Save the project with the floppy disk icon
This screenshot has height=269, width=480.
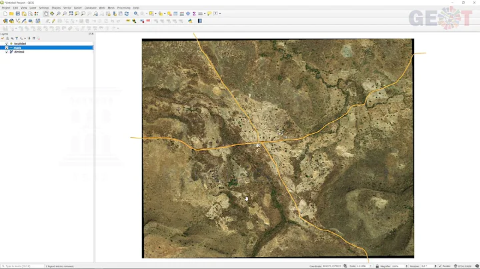pyautogui.click(x=18, y=14)
